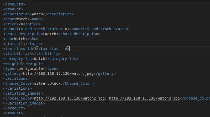
Task: Open the watch2.jpg image URL link
Action: click(x=69, y=98)
